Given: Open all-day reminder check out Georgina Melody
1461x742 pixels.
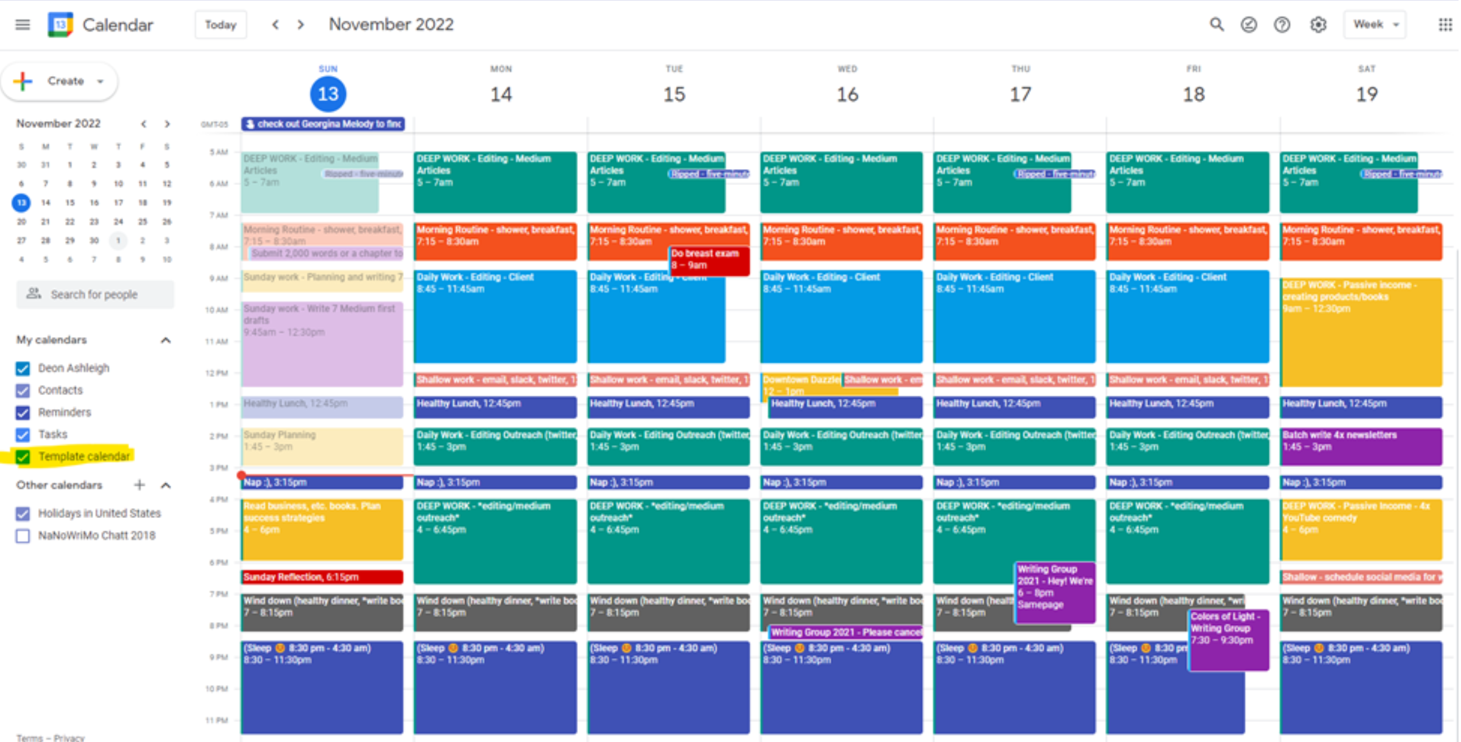Looking at the screenshot, I should click(323, 124).
